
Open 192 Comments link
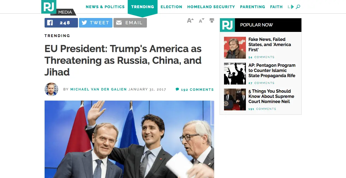point(195,89)
